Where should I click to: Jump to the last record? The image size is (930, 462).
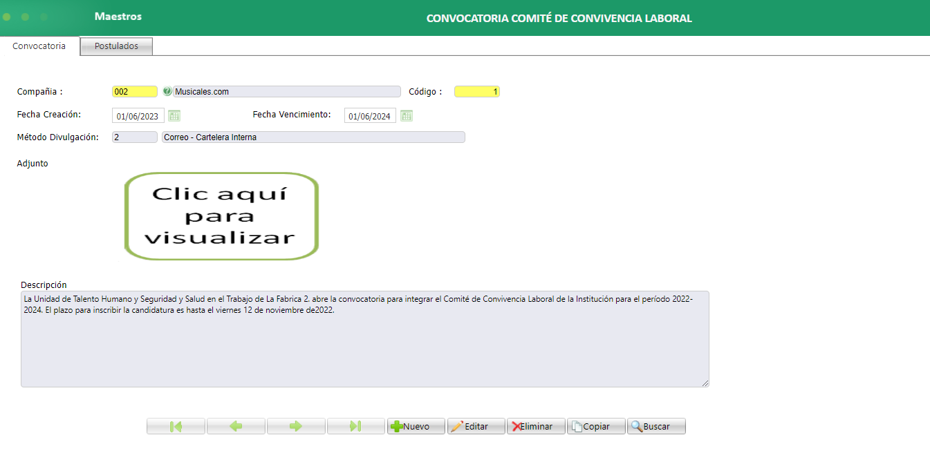coord(356,426)
